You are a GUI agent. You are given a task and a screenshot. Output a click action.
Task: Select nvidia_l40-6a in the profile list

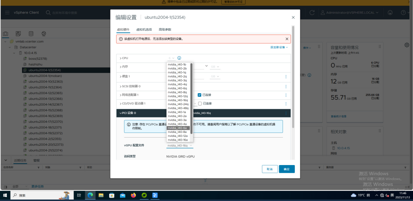[x=177, y=128]
